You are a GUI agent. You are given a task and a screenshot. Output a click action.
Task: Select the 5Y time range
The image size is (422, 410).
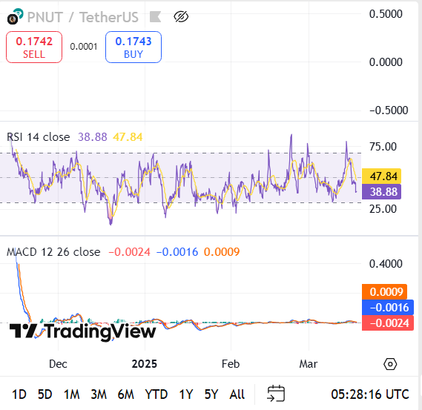click(211, 394)
